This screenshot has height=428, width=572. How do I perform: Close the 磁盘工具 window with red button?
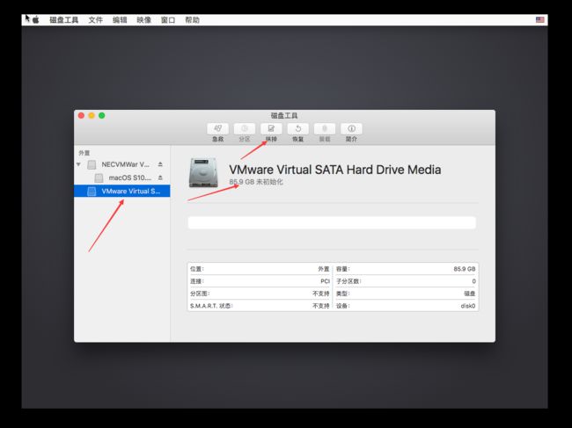(81, 115)
